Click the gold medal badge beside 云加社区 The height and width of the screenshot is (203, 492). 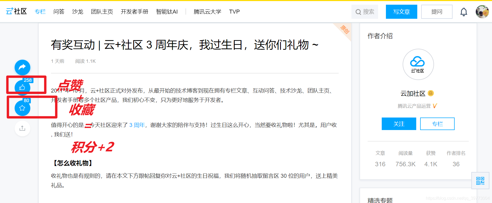coord(431,93)
